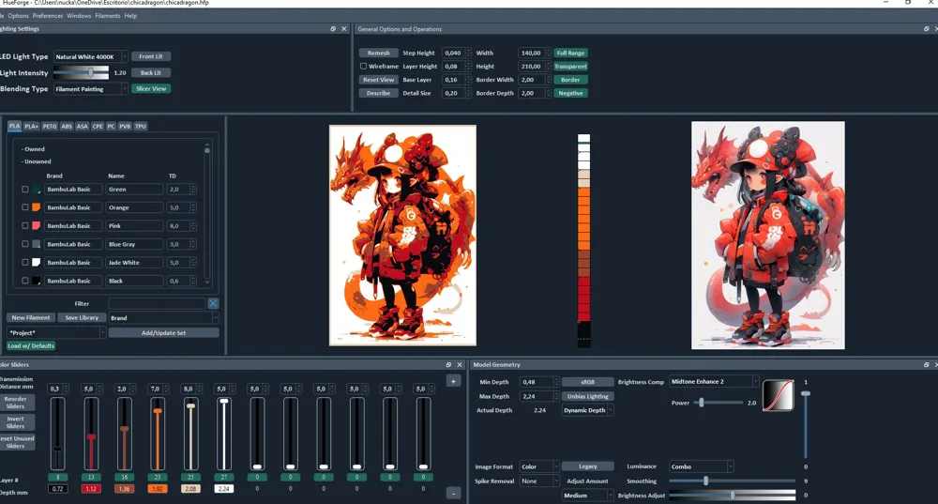Close the Color Sliders panel

click(x=460, y=364)
